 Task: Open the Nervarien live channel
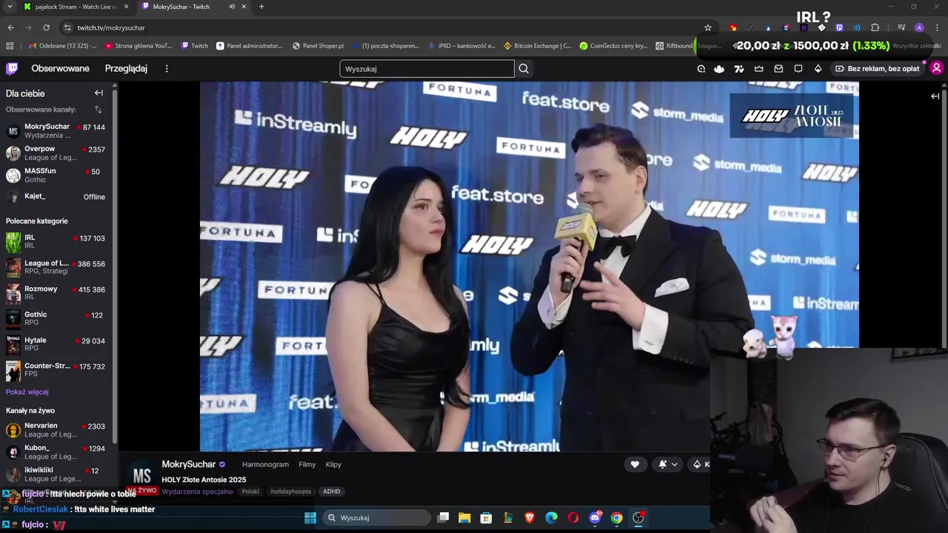coord(56,430)
